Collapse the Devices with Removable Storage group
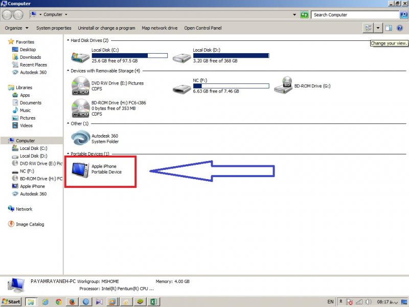The width and height of the screenshot is (409, 307). (x=68, y=71)
